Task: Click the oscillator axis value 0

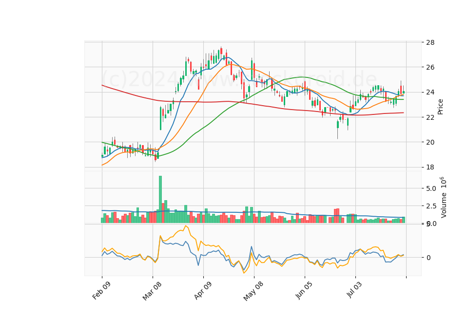Action: click(429, 258)
